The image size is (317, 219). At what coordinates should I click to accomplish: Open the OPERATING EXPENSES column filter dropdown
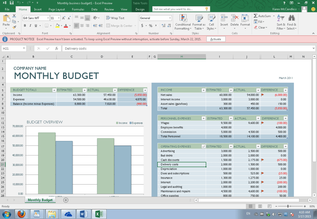pos(203,146)
